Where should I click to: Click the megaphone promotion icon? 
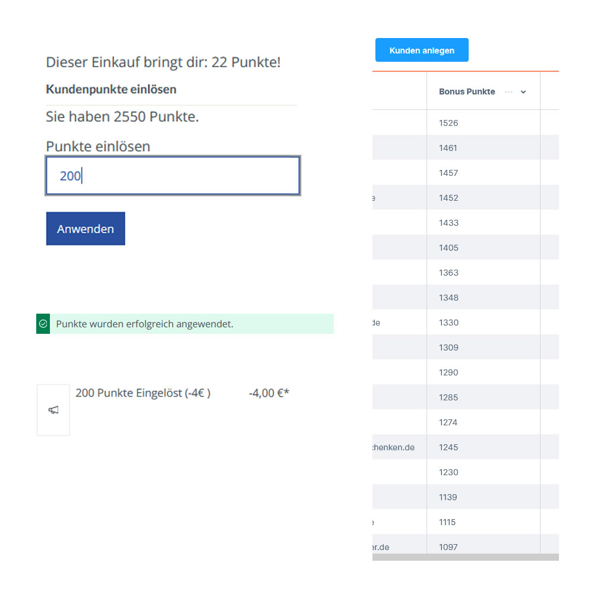point(53,410)
